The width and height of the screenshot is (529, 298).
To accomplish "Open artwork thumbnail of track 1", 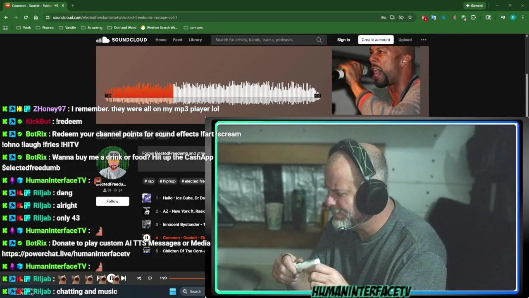I will pyautogui.click(x=147, y=198).
